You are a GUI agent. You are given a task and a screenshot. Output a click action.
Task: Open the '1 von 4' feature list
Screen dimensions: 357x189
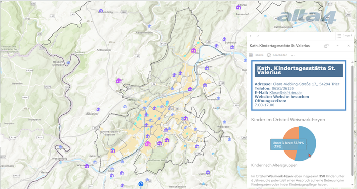point(345,36)
